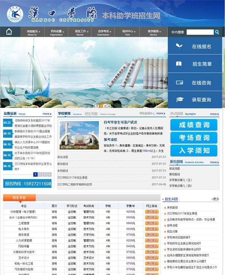Click 预约报名 for 计算机科学与技术

point(152,252)
